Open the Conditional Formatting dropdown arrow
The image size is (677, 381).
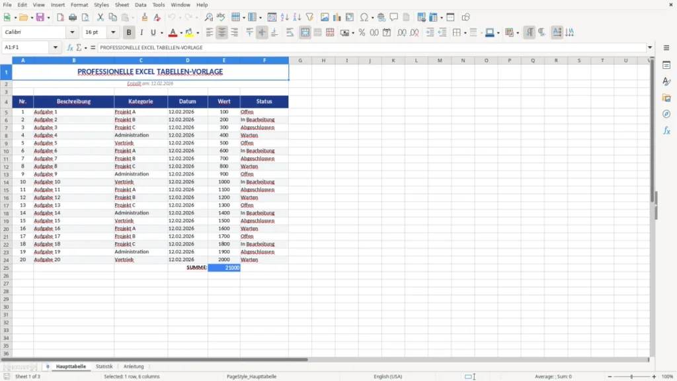click(518, 32)
